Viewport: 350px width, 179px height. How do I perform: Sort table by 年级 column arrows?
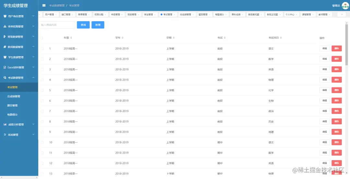point(71,38)
